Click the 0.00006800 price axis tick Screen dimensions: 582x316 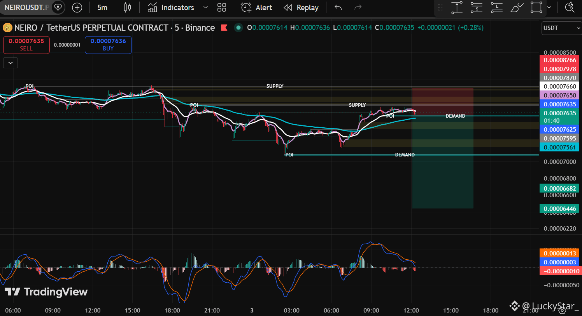point(560,179)
